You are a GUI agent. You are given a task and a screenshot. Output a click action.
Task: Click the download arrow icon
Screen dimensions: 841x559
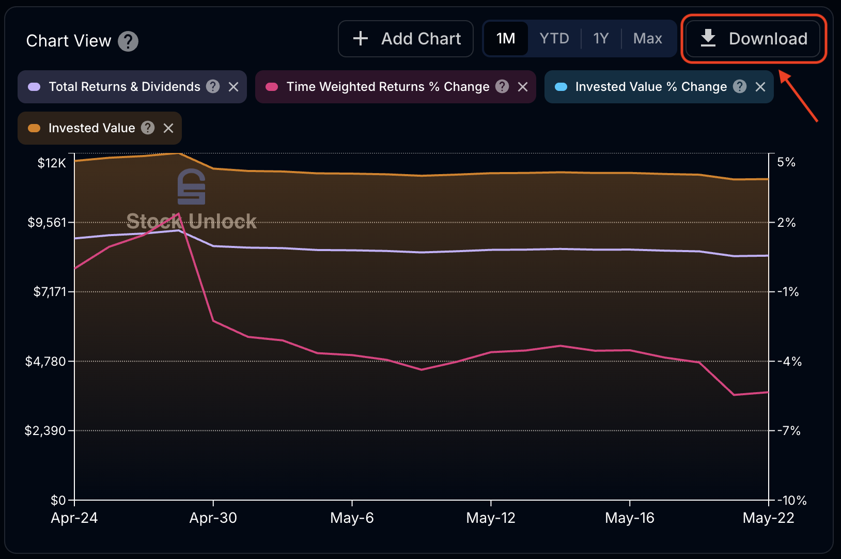pos(708,38)
